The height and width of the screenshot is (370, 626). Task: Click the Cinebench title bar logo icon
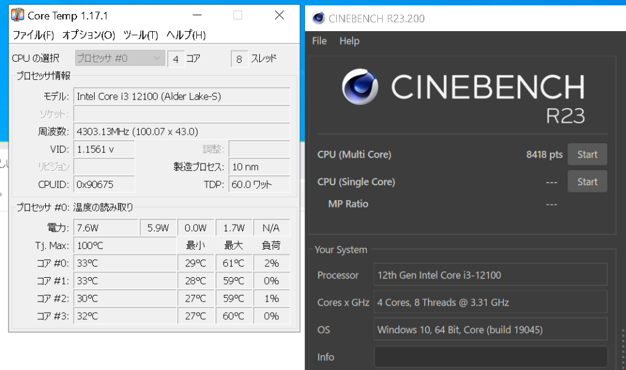tap(319, 18)
